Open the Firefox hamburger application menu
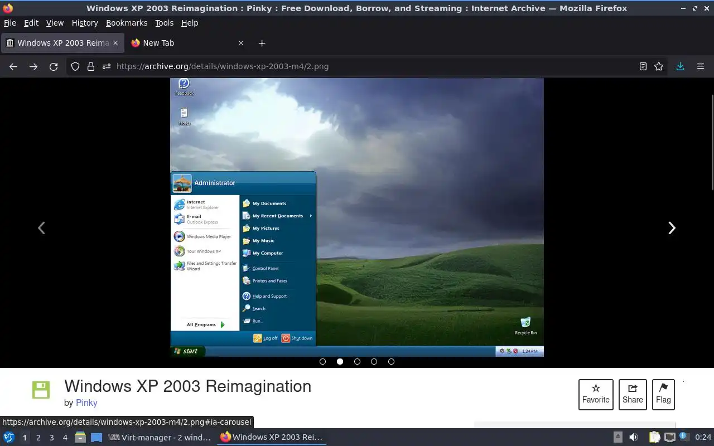The width and height of the screenshot is (714, 446). click(x=701, y=66)
